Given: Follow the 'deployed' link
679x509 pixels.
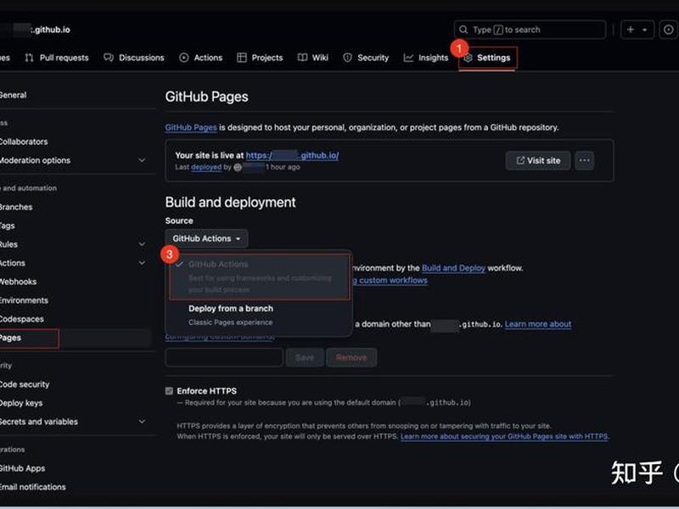Looking at the screenshot, I should 206,167.
